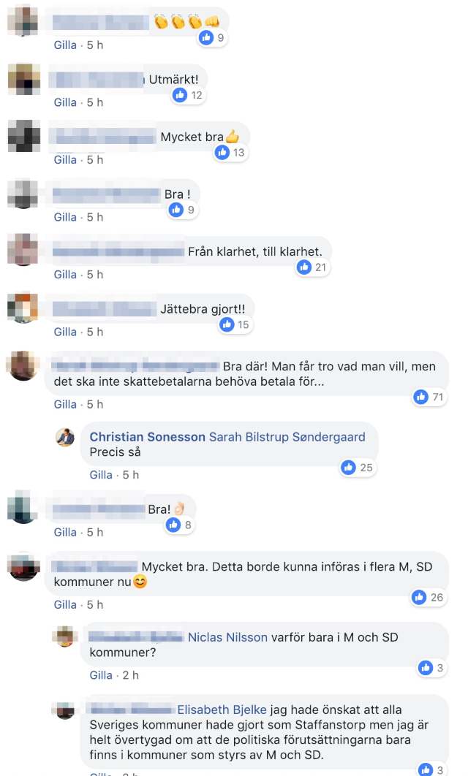View the 71 likes on Bra där! comment
The height and width of the screenshot is (776, 468).
click(430, 397)
